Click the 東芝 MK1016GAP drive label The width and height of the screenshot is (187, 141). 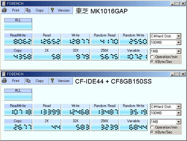tap(102, 11)
